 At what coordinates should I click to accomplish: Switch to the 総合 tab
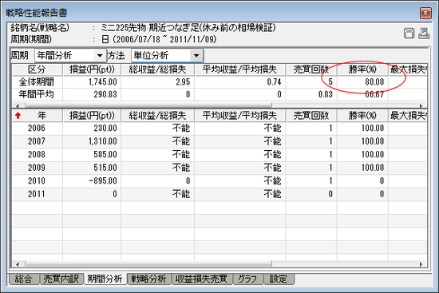23,279
